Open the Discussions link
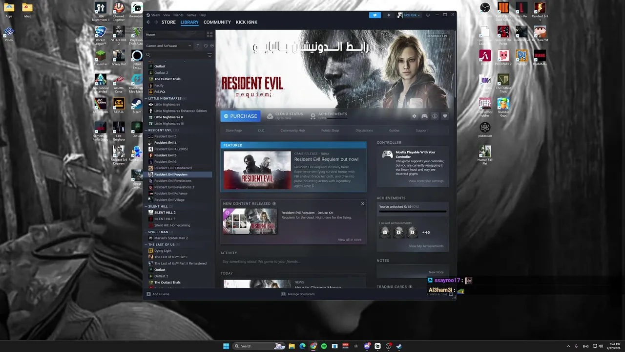This screenshot has width=625, height=352. [x=364, y=131]
